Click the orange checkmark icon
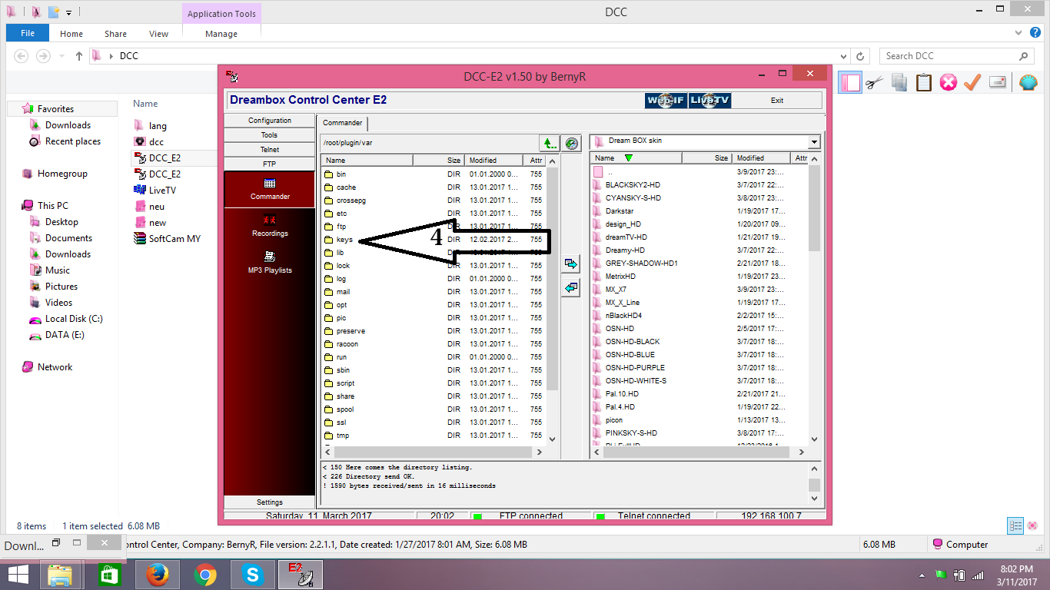This screenshot has width=1050, height=590. pos(972,82)
